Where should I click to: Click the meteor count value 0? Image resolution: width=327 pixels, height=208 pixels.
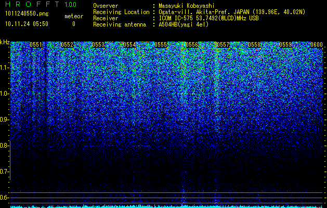pyautogui.click(x=74, y=24)
